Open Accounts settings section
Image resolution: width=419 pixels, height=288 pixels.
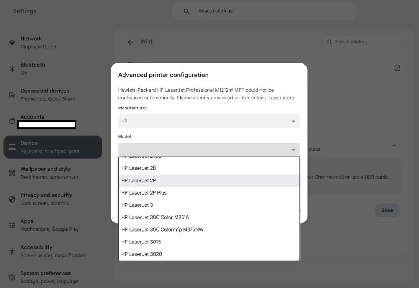point(53,121)
